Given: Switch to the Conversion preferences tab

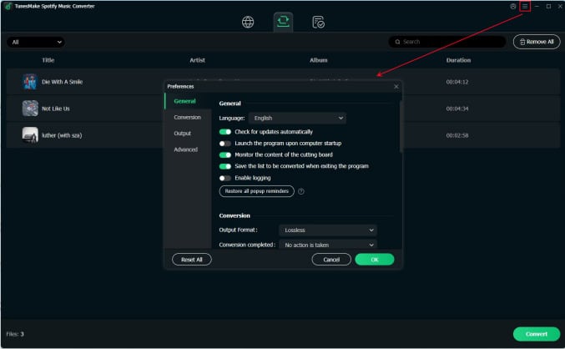Looking at the screenshot, I should (187, 117).
